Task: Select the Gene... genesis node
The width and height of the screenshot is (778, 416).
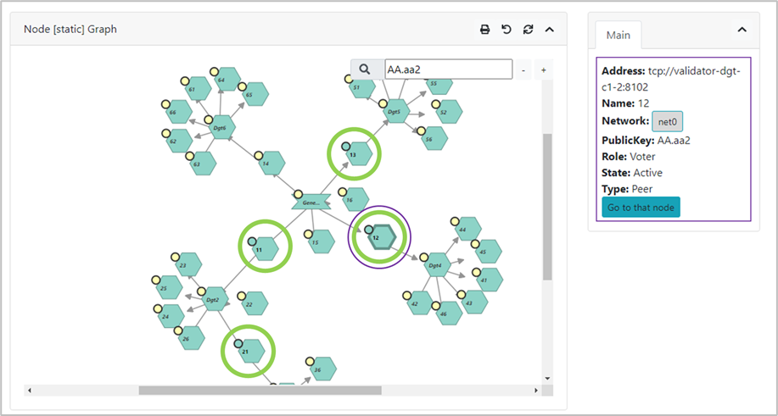Action: coord(311,202)
